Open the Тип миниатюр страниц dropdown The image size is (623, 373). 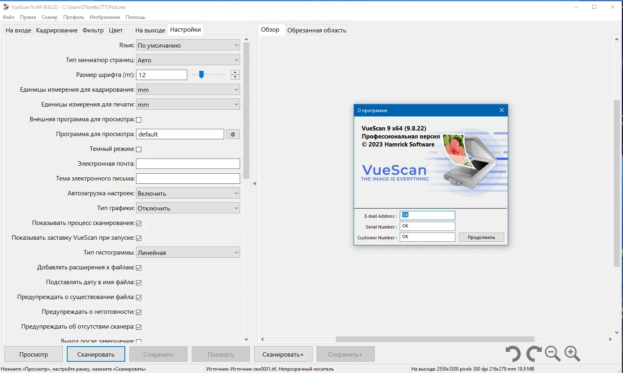[x=188, y=60]
